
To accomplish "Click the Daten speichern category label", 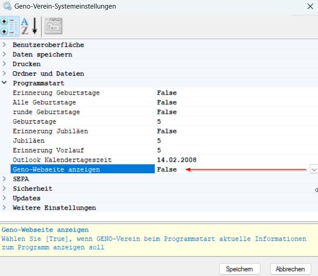I will pyautogui.click(x=43, y=55).
